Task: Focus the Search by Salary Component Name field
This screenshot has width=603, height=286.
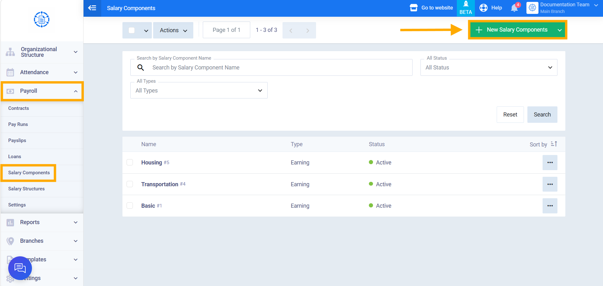Action: point(271,68)
